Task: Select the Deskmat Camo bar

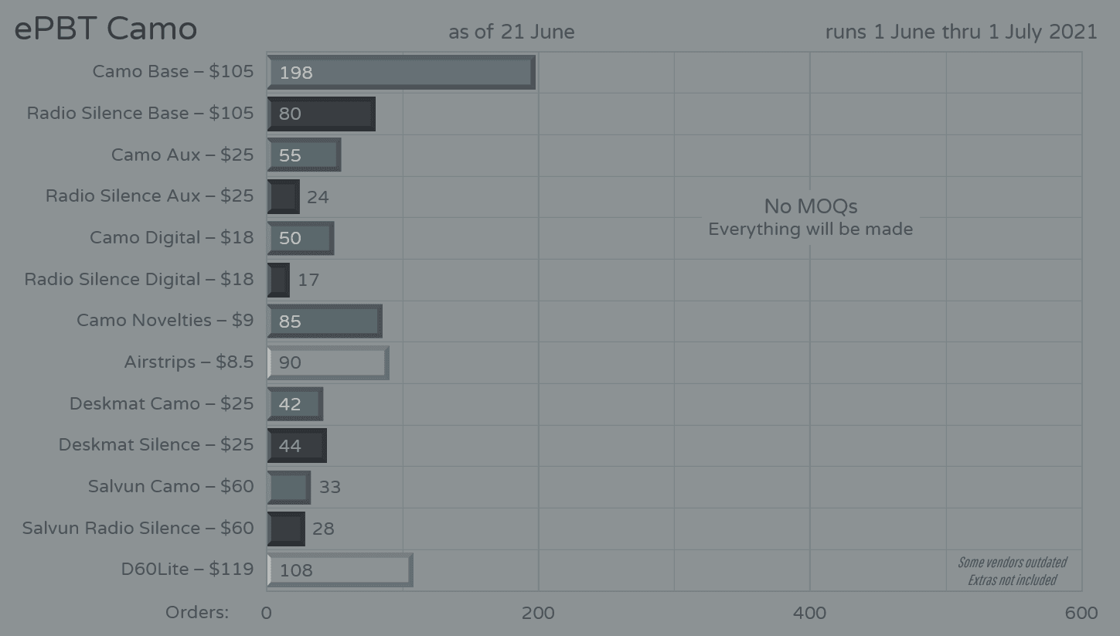Action: point(294,404)
